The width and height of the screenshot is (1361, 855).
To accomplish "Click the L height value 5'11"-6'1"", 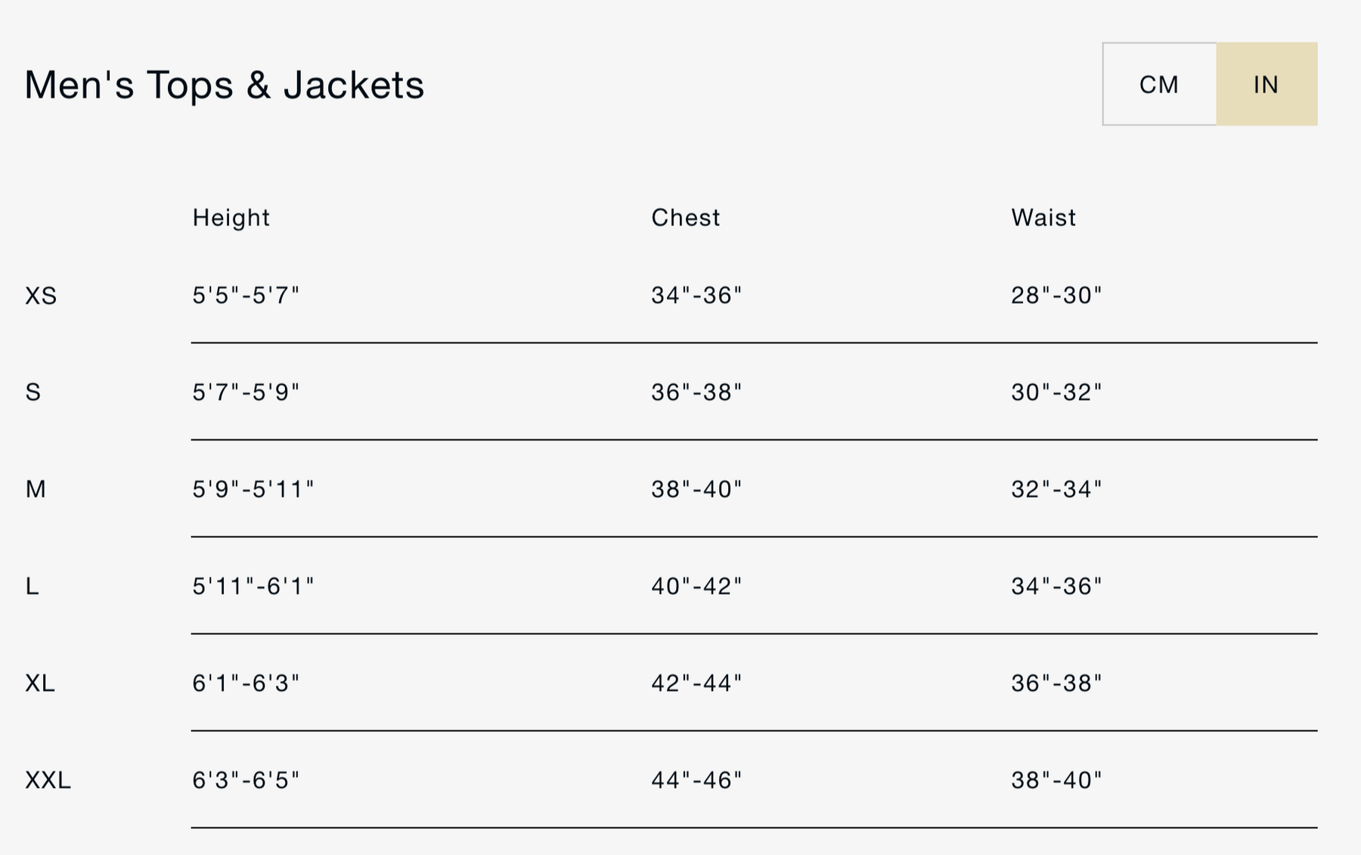I will (253, 586).
